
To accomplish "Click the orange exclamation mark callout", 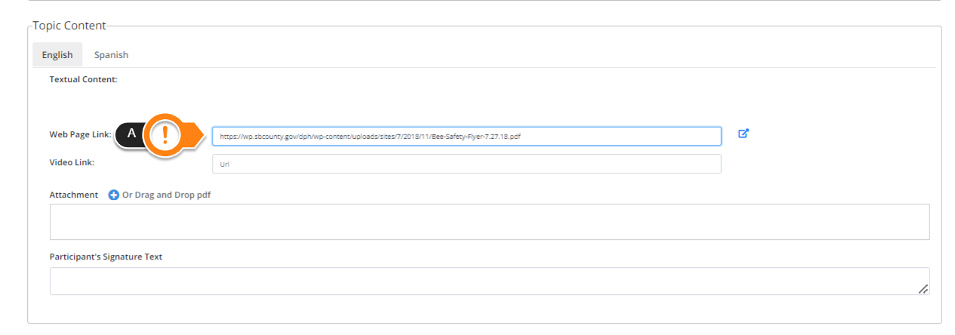I will tap(166, 135).
